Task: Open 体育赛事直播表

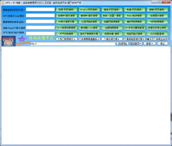Action: (89, 39)
